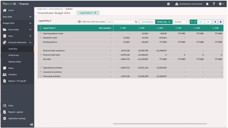The height and width of the screenshot is (128, 228).
Task: Expand the Opening balance total row
Action: click(x=41, y=33)
